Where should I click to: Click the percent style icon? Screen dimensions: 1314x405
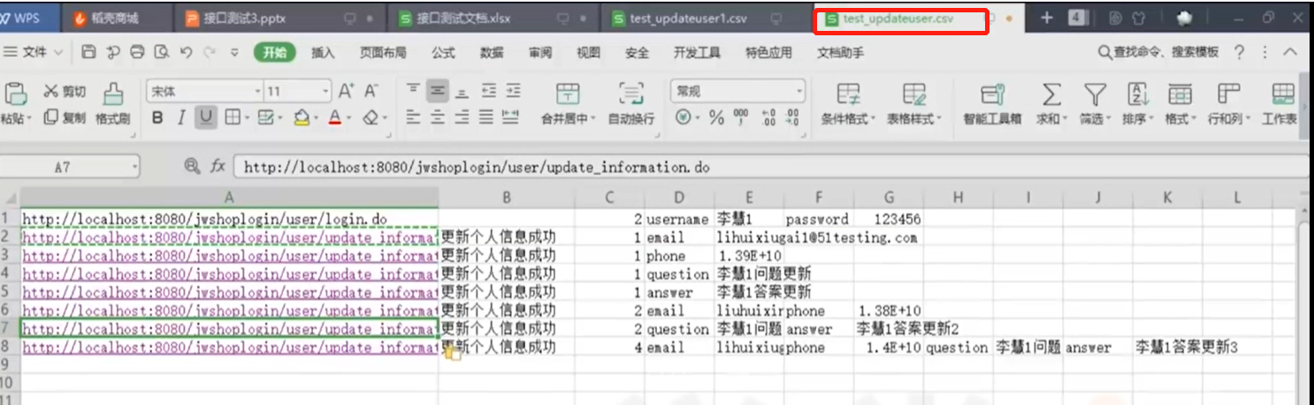(716, 117)
